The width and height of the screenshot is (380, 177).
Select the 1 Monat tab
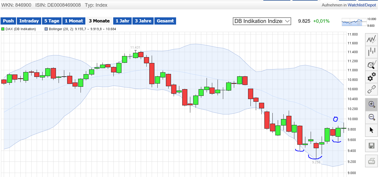tap(74, 21)
